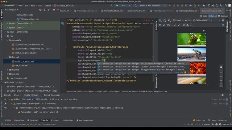The height and width of the screenshot is (130, 232).
Task: Click the orientation icon in design toolbar
Action: click(x=165, y=20)
